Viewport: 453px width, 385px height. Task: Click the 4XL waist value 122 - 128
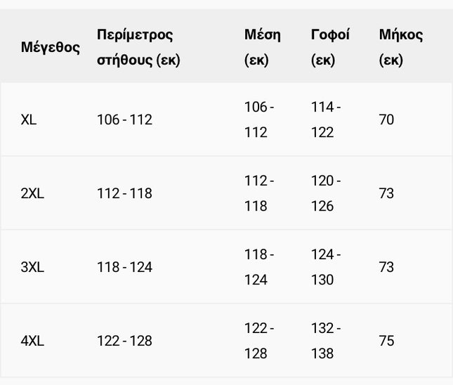point(258,341)
